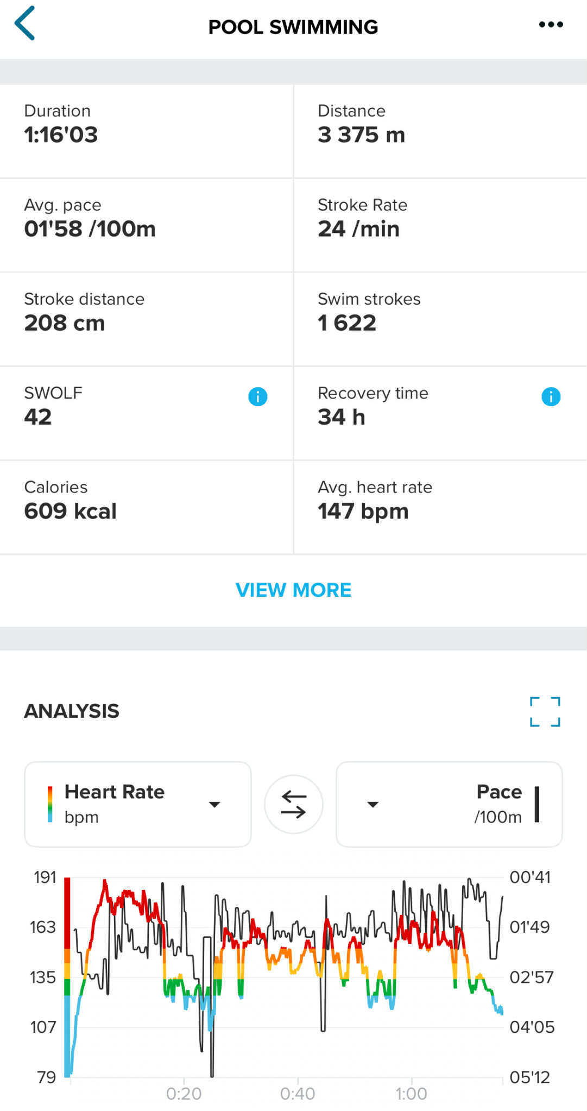The width and height of the screenshot is (587, 1111).
Task: Open fullscreen analysis chart view
Action: pyautogui.click(x=545, y=711)
